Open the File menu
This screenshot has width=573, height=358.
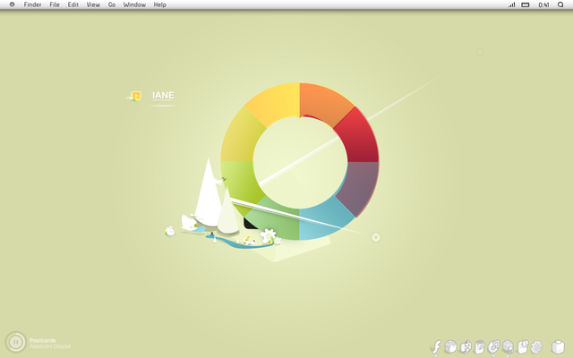click(55, 4)
